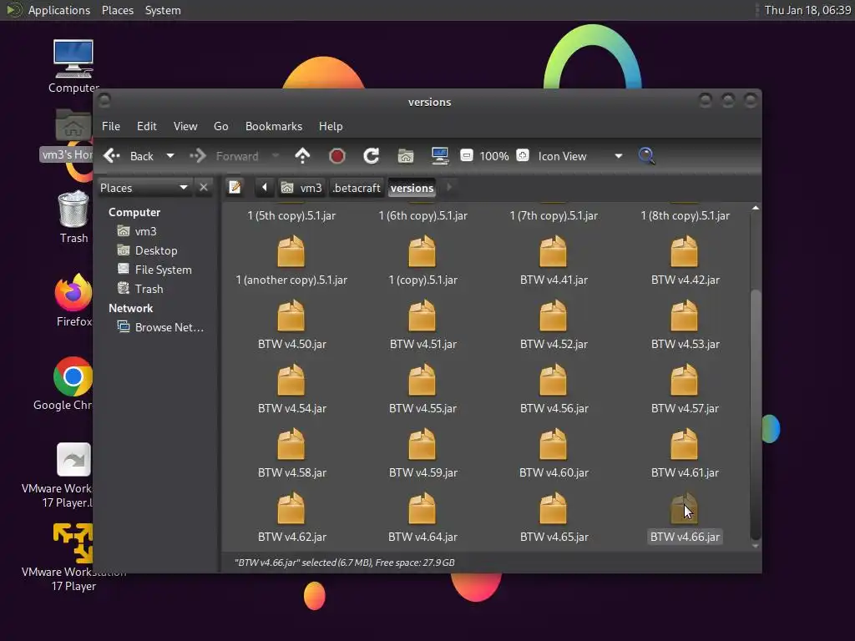The image size is (855, 641).
Task: Select File System in the Places sidebar
Action: (x=163, y=270)
